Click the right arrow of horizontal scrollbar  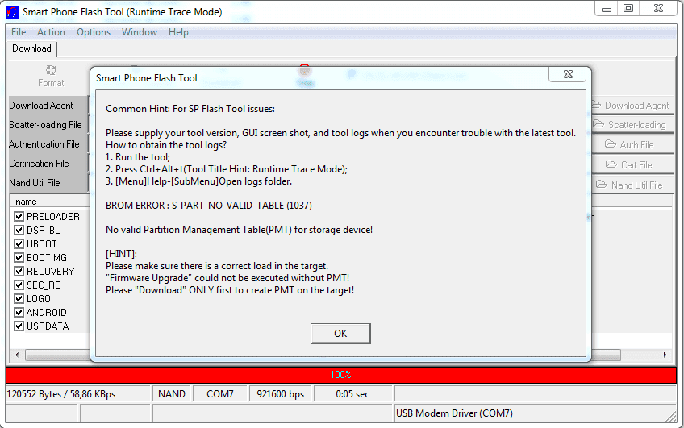pos(665,355)
